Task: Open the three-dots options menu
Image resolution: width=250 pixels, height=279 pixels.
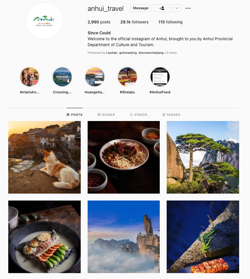Action: tap(188, 8)
